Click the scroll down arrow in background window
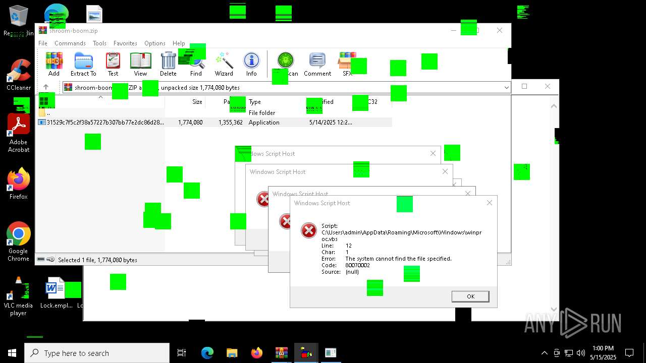 click(554, 309)
